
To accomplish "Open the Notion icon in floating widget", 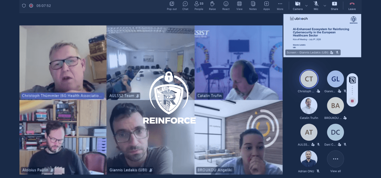I will coord(352,80).
